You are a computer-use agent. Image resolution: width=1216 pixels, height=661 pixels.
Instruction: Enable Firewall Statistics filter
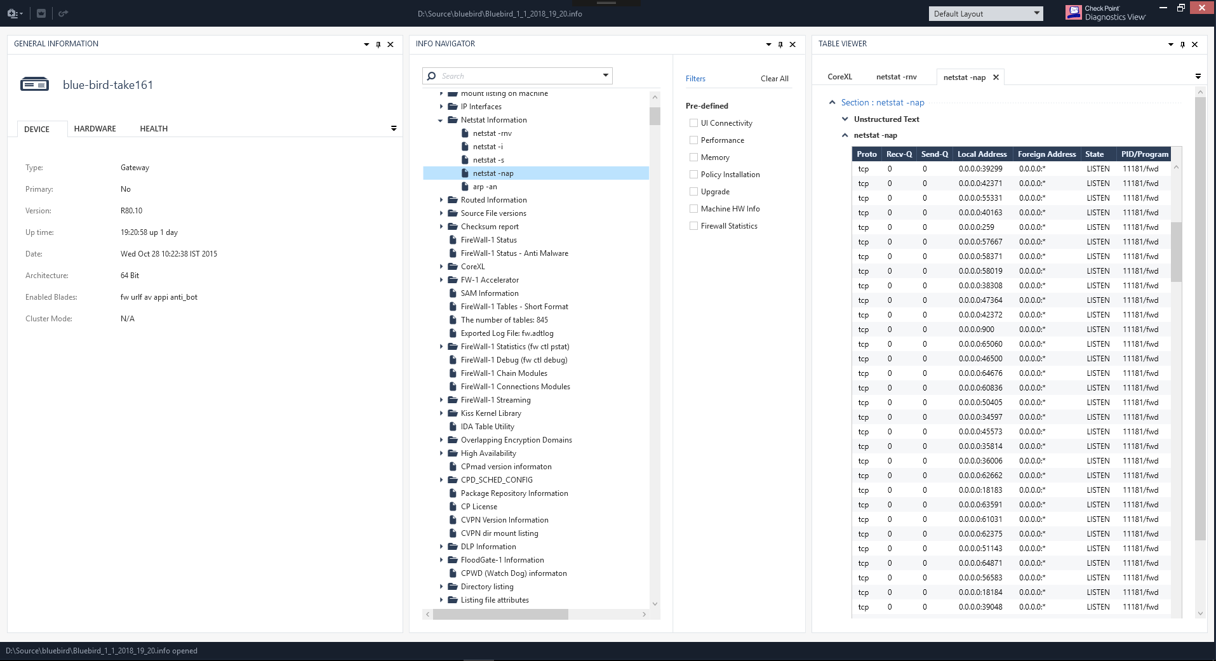click(693, 226)
